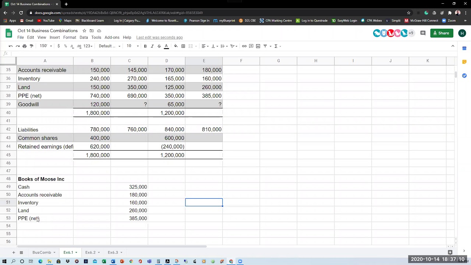This screenshot has height=265, width=471.
Task: Insert a chart
Action: pyautogui.click(x=258, y=46)
